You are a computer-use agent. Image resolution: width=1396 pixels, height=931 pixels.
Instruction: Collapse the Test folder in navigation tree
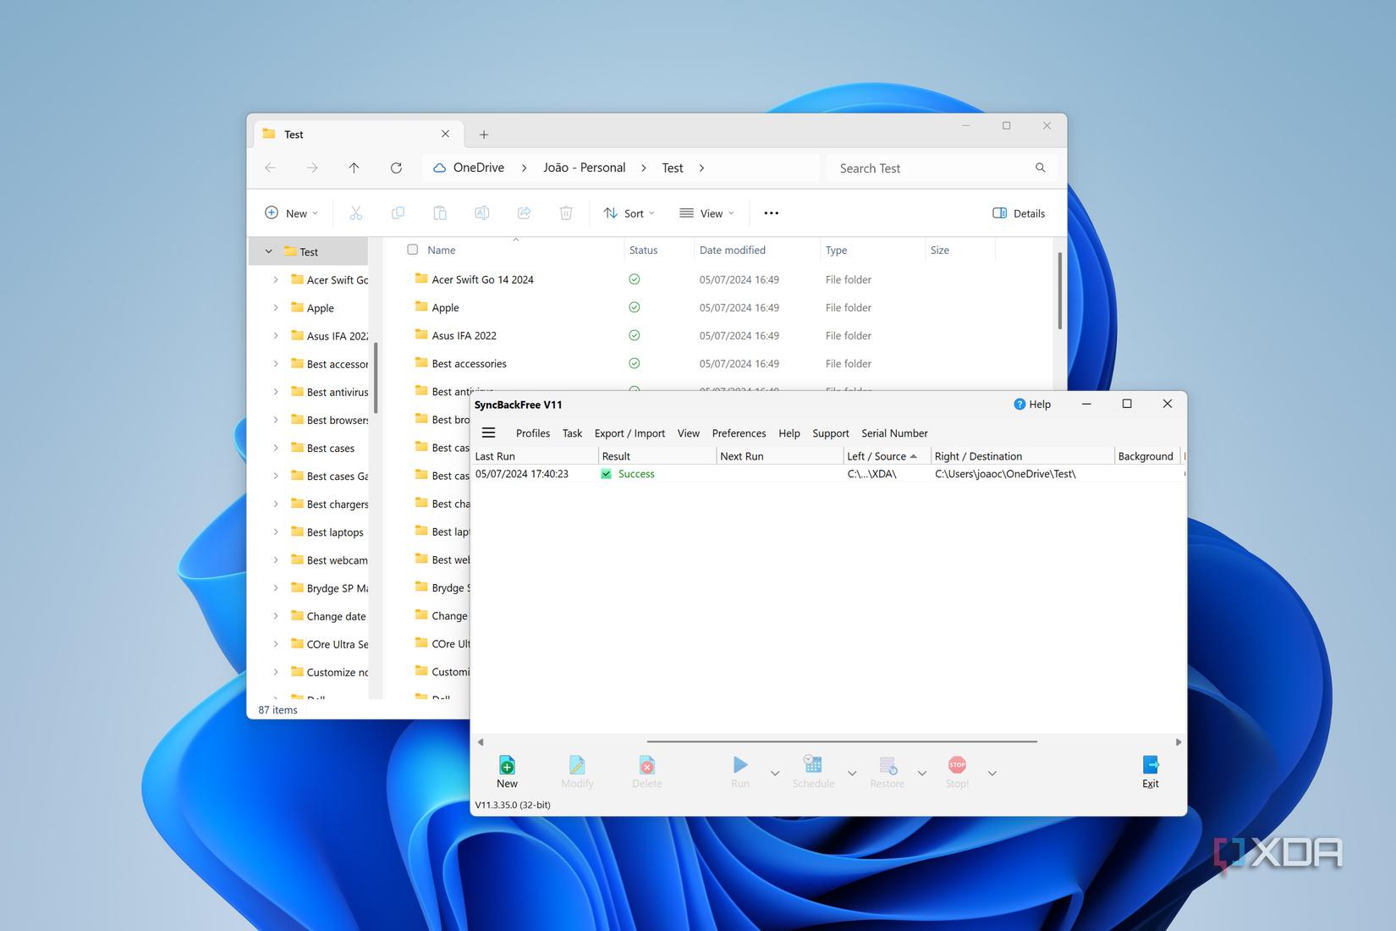(x=268, y=251)
